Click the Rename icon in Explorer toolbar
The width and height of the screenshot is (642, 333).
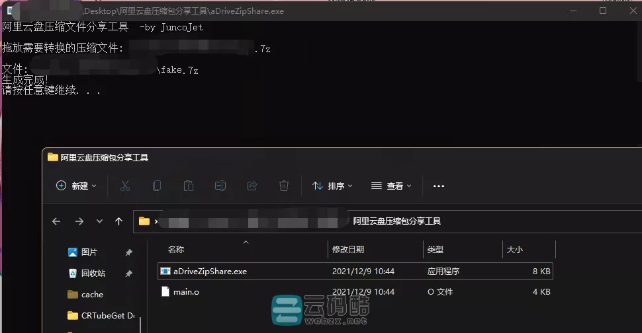pos(220,186)
